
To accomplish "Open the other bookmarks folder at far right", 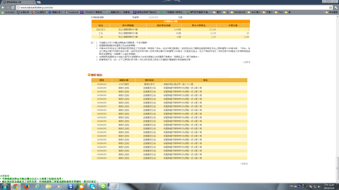I will pos(332,12).
